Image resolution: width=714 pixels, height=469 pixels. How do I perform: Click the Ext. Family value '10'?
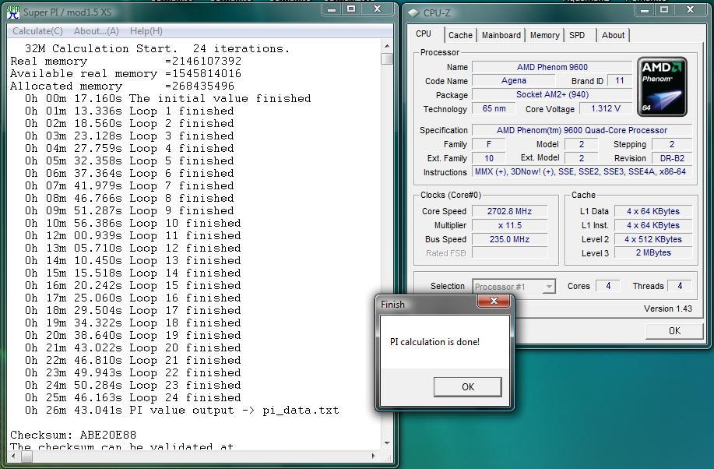coord(489,158)
